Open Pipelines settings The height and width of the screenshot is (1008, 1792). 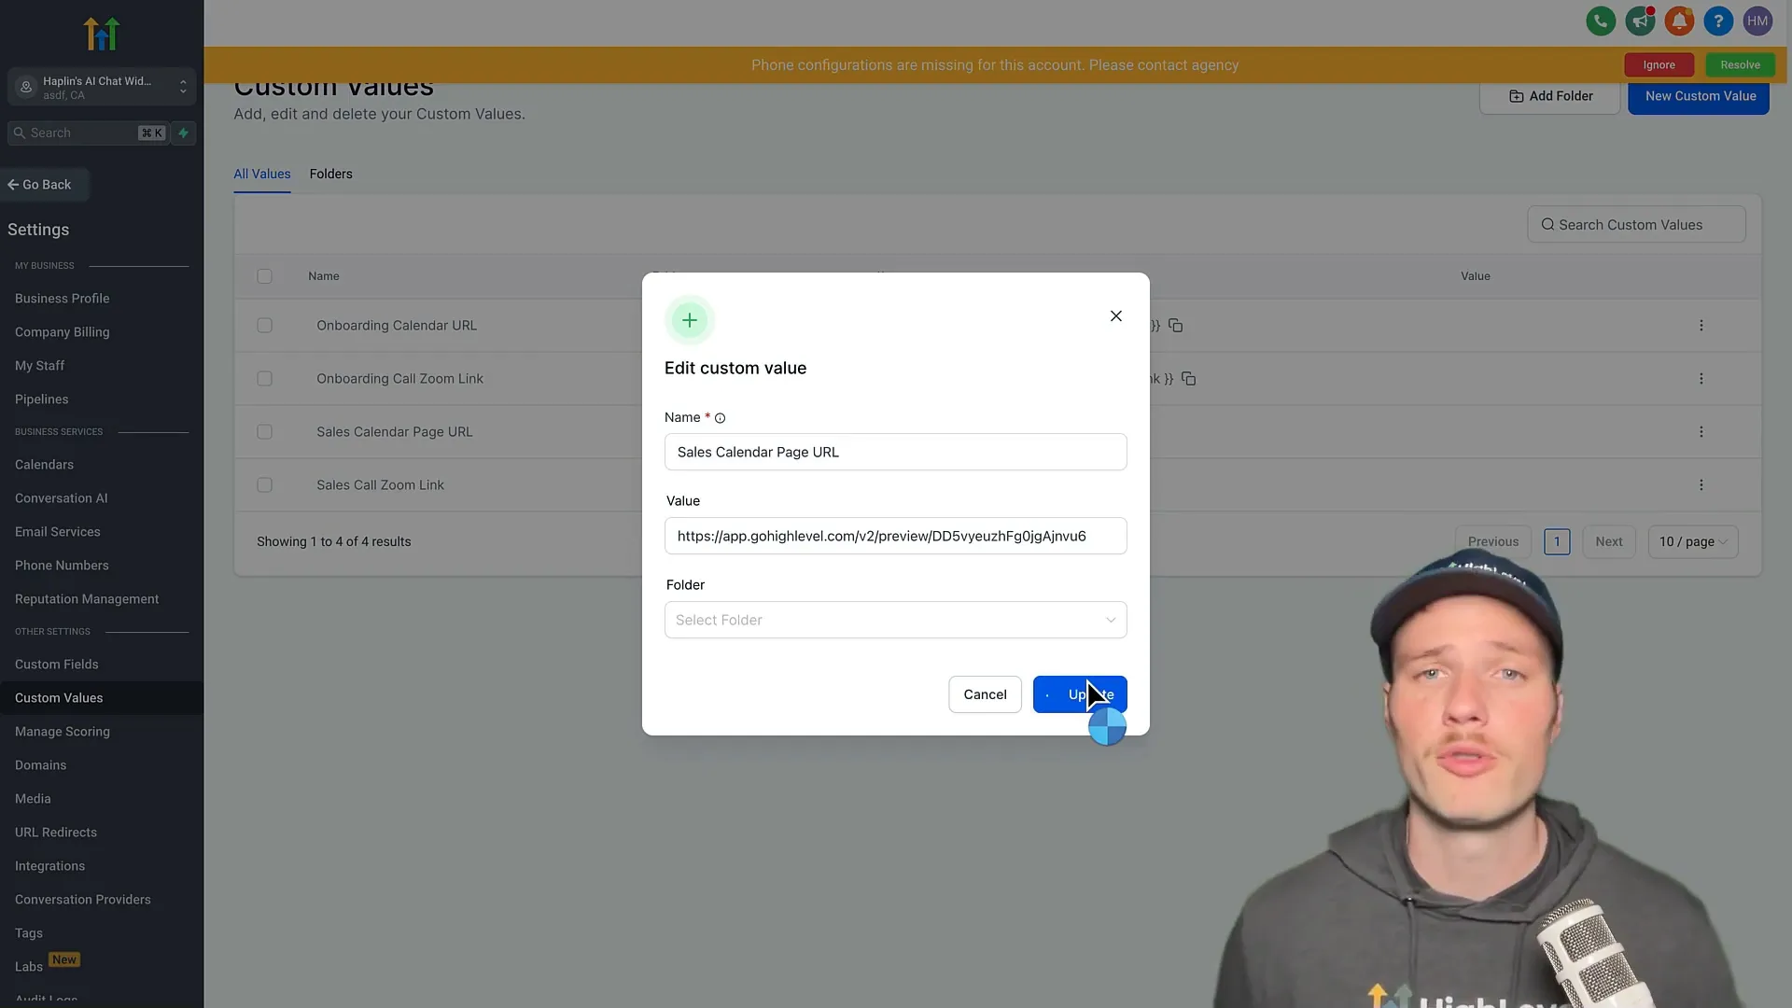[42, 399]
